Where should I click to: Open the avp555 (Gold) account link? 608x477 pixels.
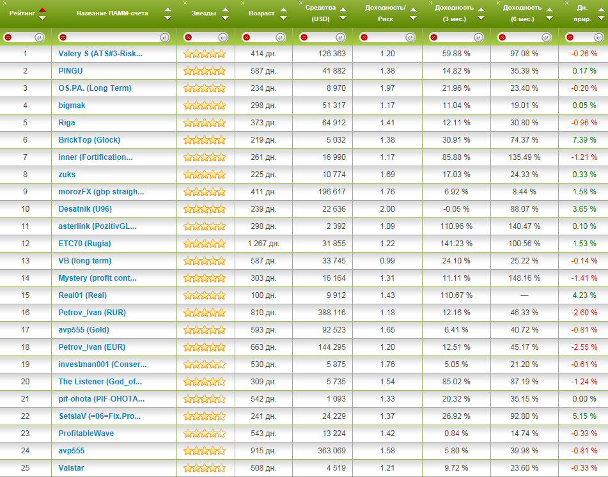tap(84, 330)
